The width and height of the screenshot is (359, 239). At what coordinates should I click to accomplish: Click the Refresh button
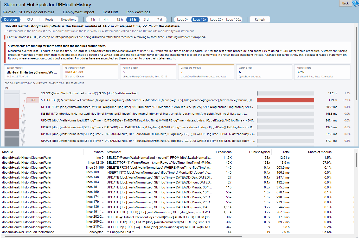(260, 20)
